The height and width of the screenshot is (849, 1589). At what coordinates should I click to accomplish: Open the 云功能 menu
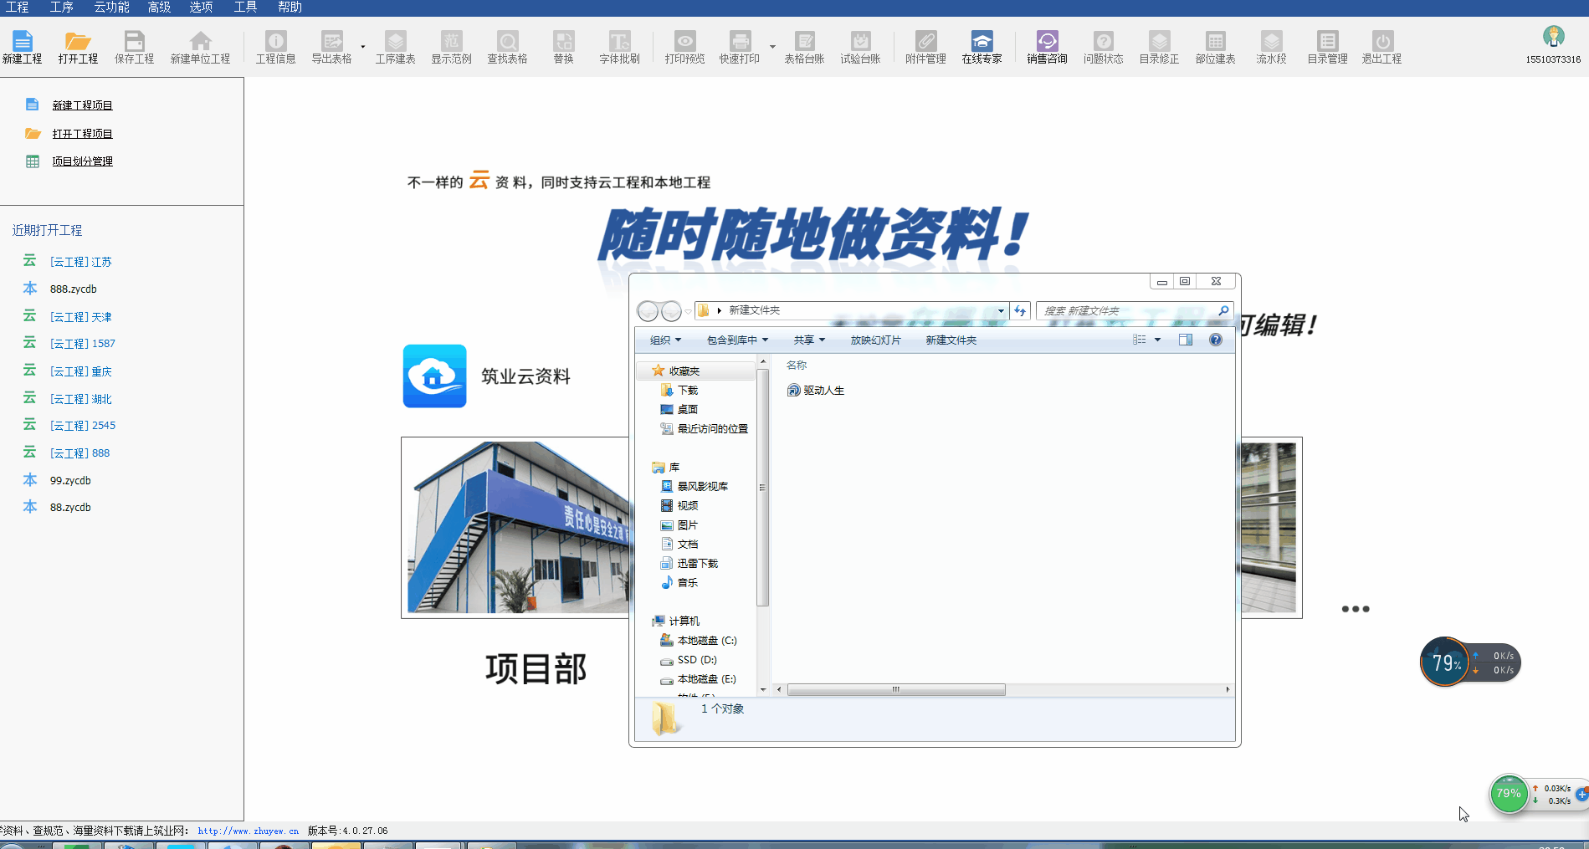coord(111,8)
